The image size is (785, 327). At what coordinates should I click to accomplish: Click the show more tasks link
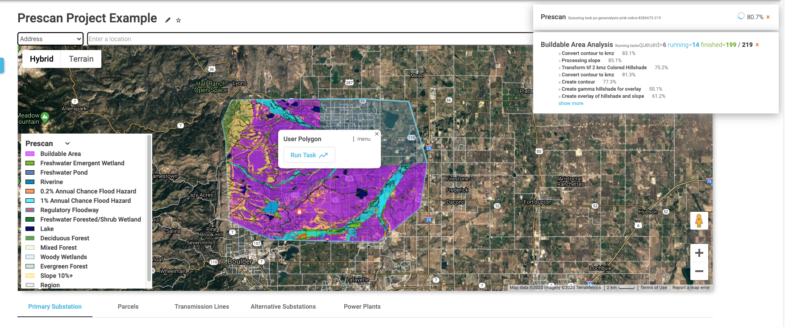click(571, 103)
